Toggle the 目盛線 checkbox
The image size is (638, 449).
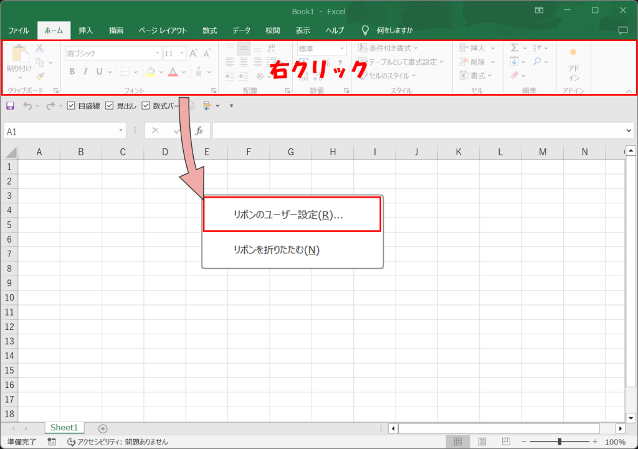(x=71, y=106)
